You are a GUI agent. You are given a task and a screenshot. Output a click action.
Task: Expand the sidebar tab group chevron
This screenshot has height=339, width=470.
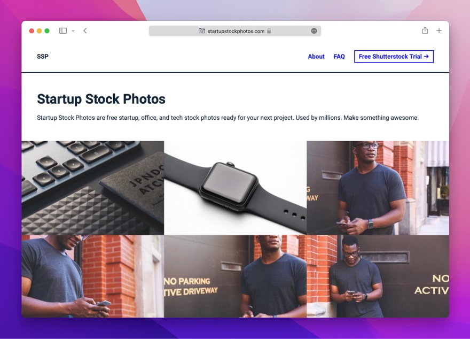[73, 30]
